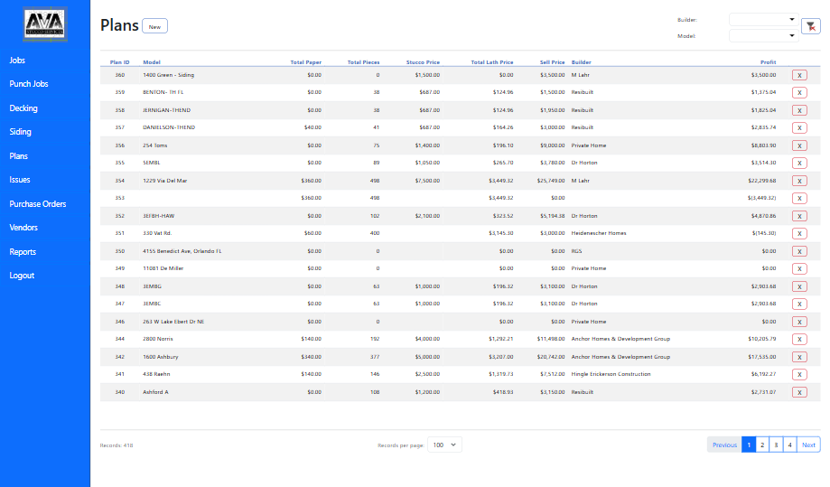
Task: Create a new plan with New button
Action: [x=154, y=26]
